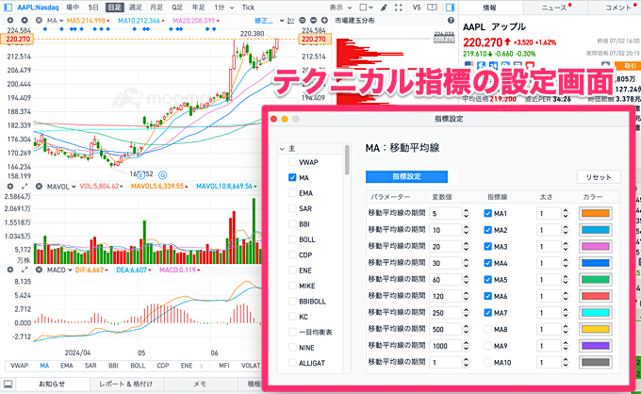This screenshot has height=394, width=641.
Task: Click the blue 指標設定 button
Action: pos(406,176)
